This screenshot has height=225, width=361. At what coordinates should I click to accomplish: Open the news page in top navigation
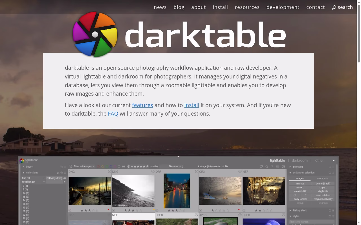[x=160, y=7]
